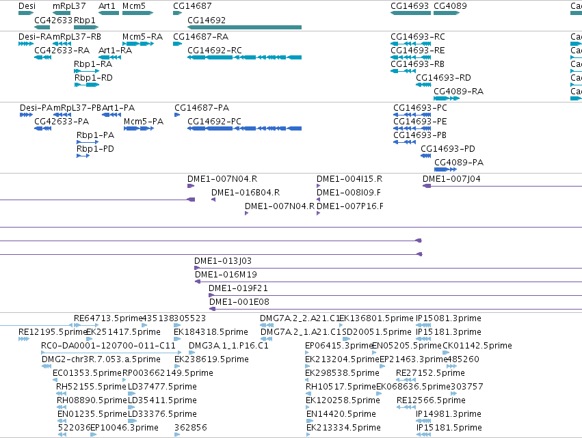The image size is (582, 438).
Task: Click the Mcm5-RA transcript
Action: tap(138, 44)
